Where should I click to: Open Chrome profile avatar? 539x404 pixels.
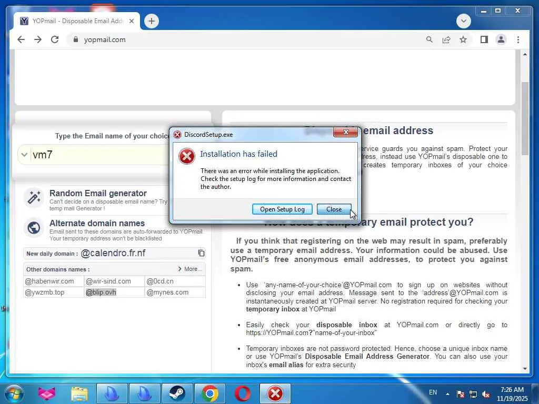pyautogui.click(x=501, y=39)
